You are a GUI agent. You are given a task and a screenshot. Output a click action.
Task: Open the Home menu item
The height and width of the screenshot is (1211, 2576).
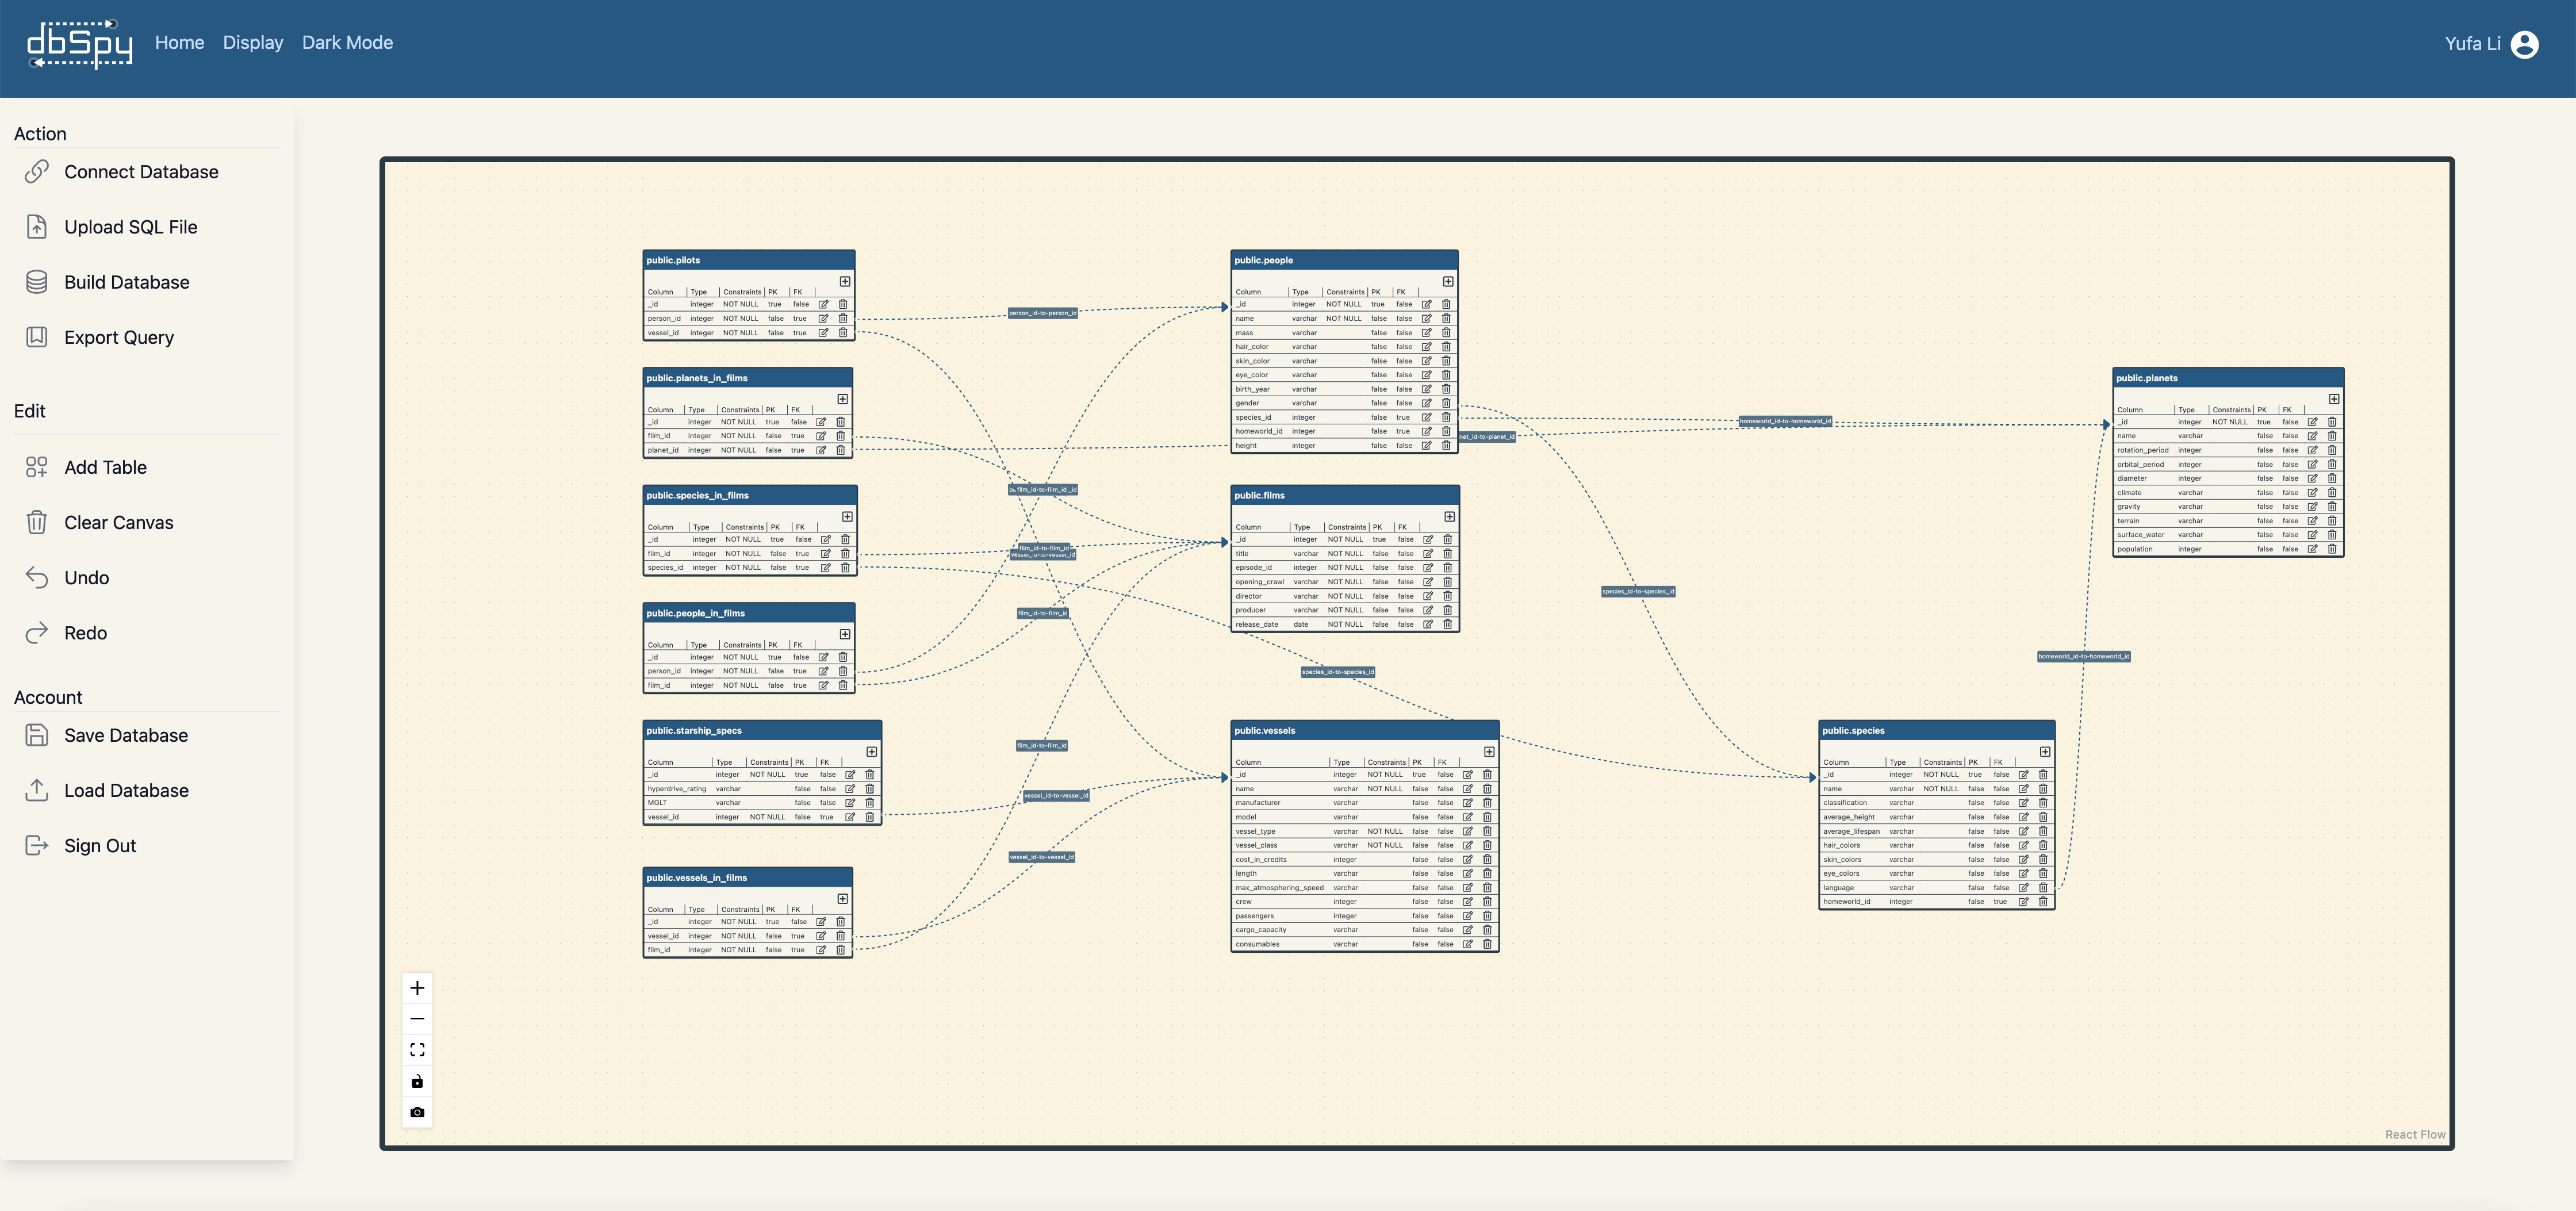click(x=179, y=43)
